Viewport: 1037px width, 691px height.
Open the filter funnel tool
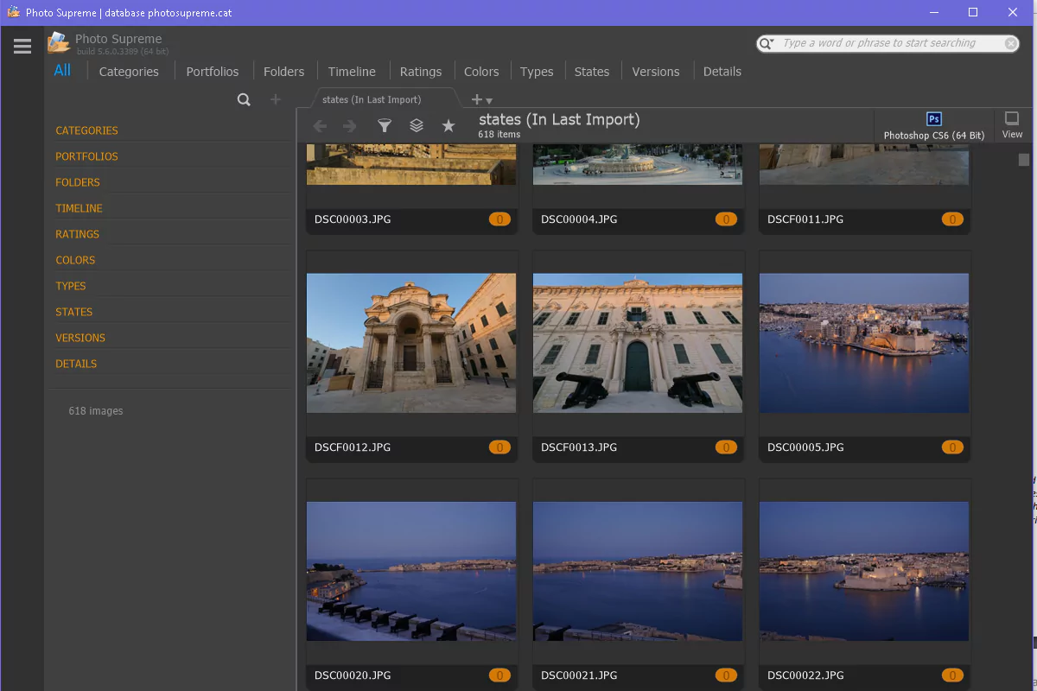(385, 126)
